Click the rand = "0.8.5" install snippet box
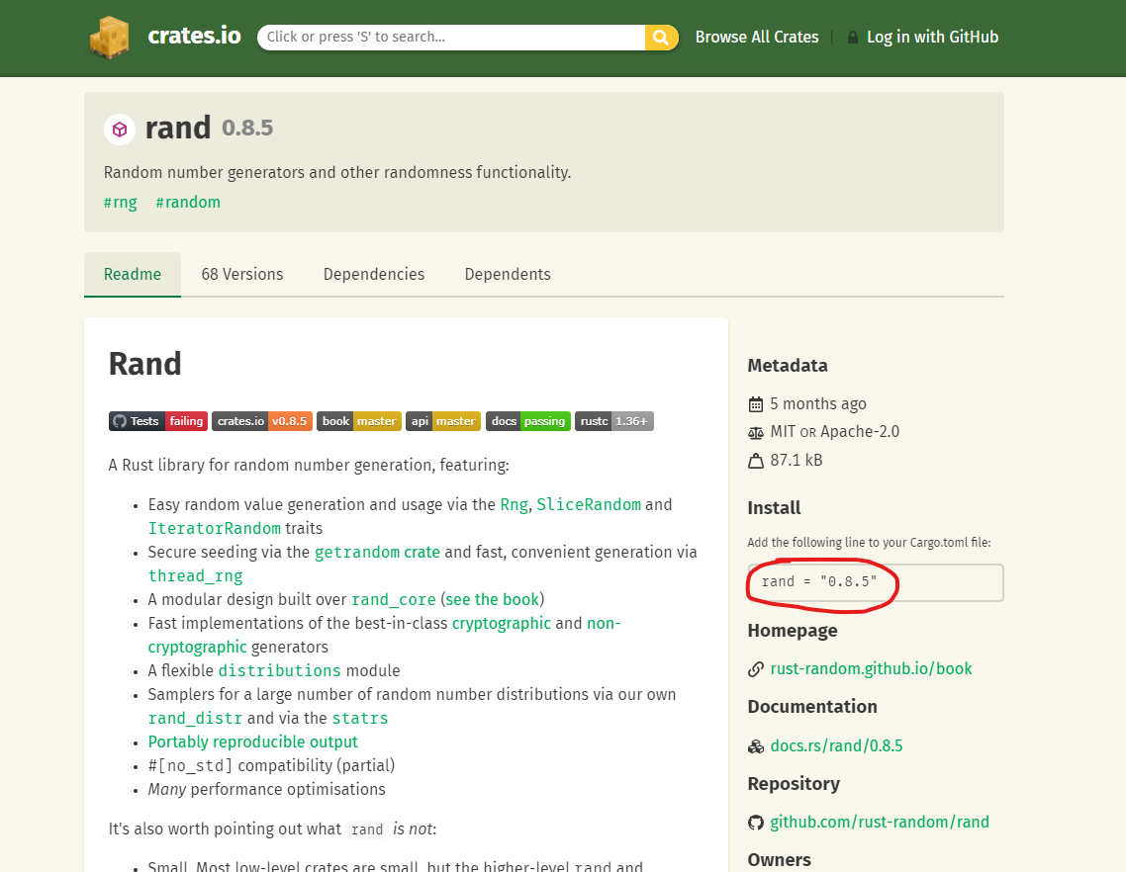 [876, 582]
